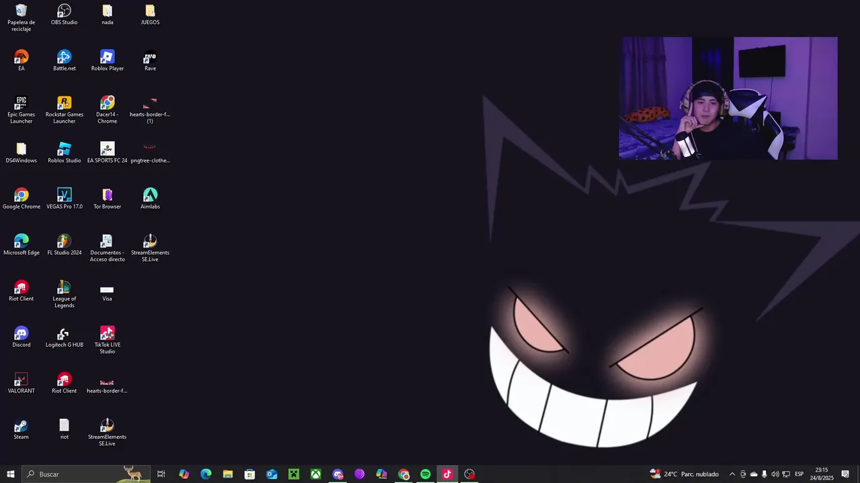Select the Dacer14 - Chrome shortcut
This screenshot has width=860, height=483.
coord(107,110)
